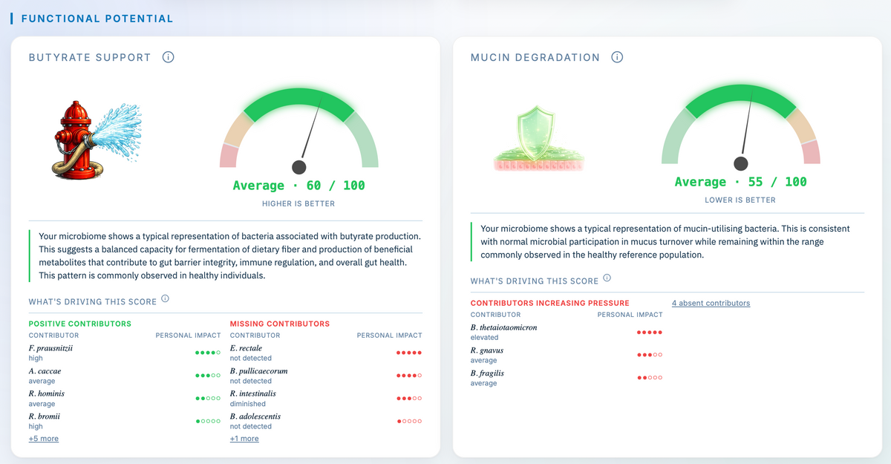Click info icon next to Butyrate Support

pos(169,57)
